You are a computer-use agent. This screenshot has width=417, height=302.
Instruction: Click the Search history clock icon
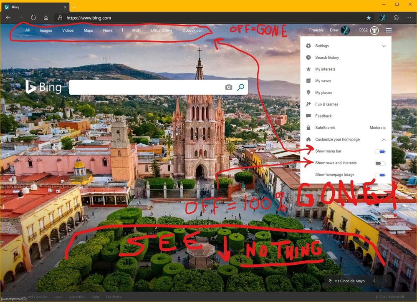[308, 58]
